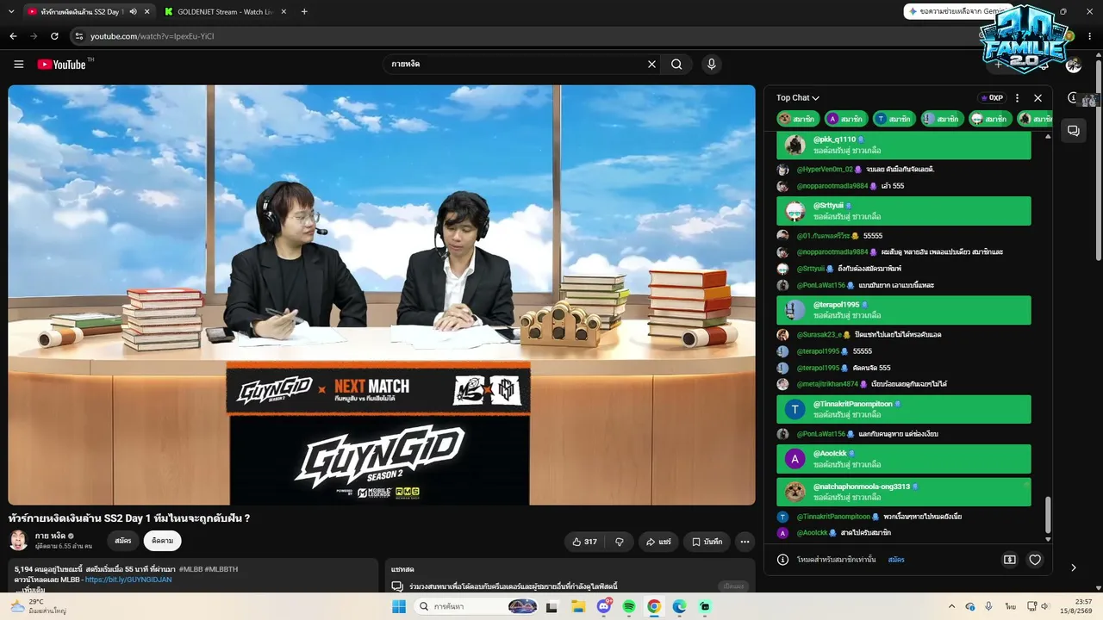
Task: Open a new browser tab
Action: (x=304, y=12)
